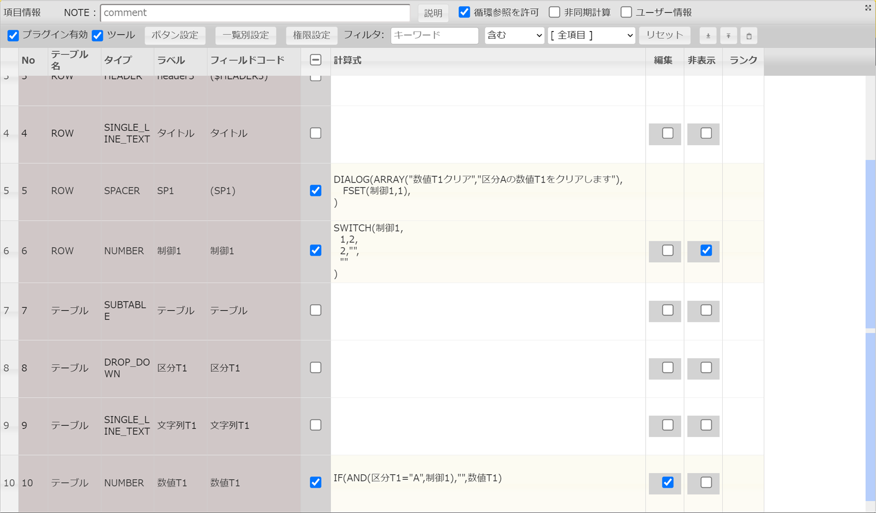
Task: Open ボタン設定 settings
Action: (175, 35)
